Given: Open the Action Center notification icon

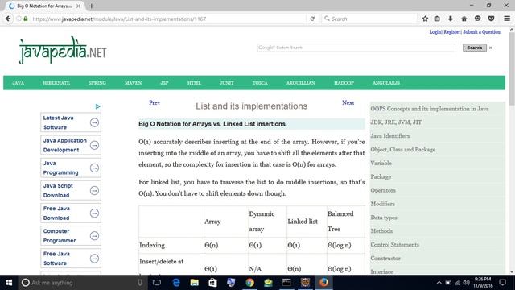Looking at the screenshot, I should [x=502, y=283].
